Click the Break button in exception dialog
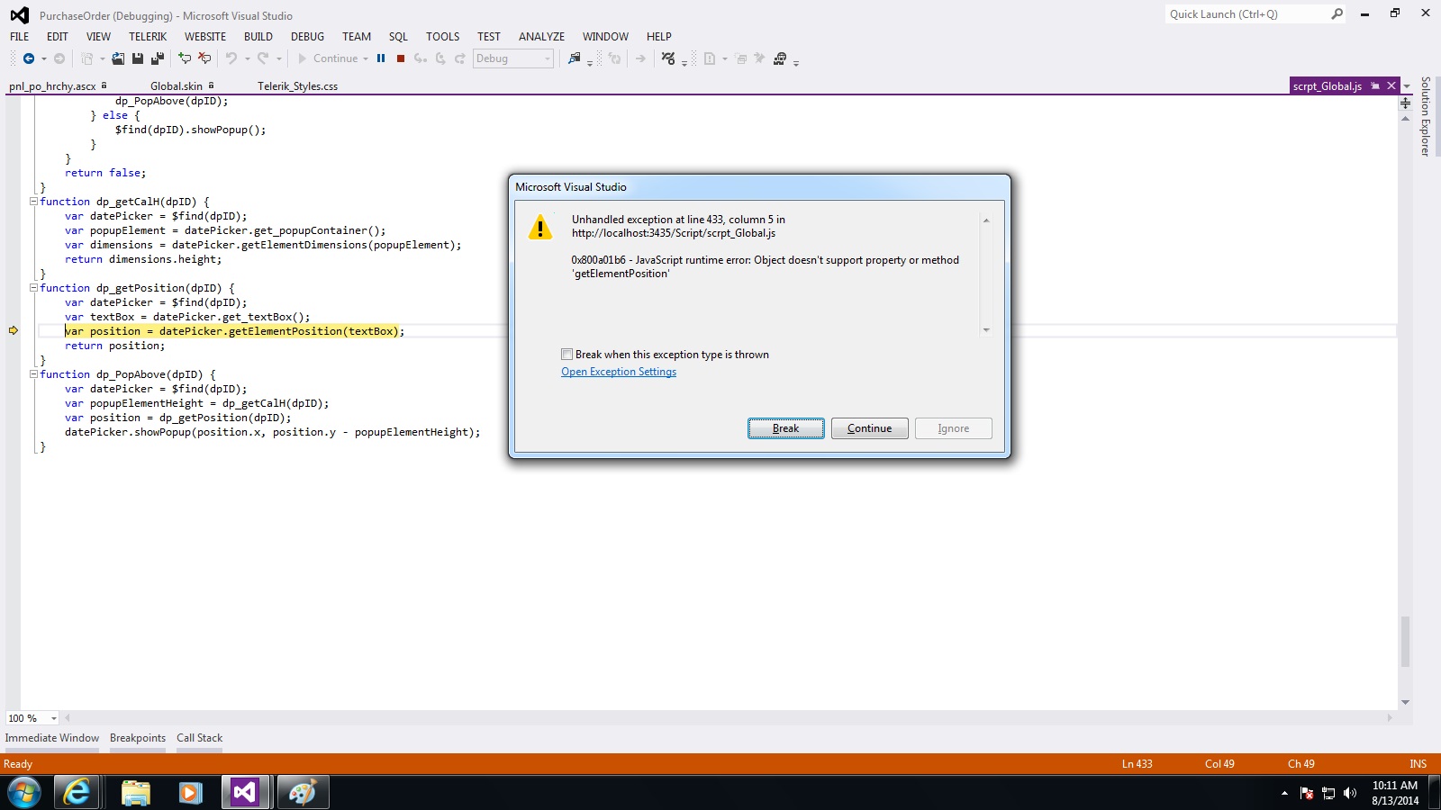This screenshot has height=810, width=1441. (785, 428)
